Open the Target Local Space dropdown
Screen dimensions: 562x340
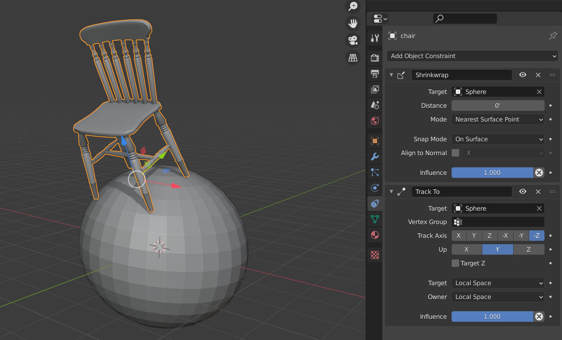coord(498,283)
